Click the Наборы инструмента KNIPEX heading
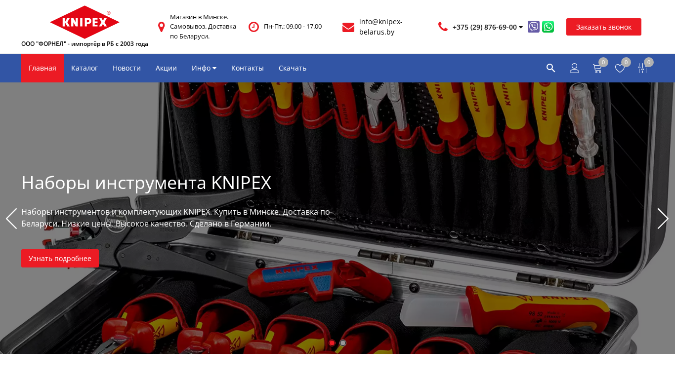675x379 pixels. 146,183
